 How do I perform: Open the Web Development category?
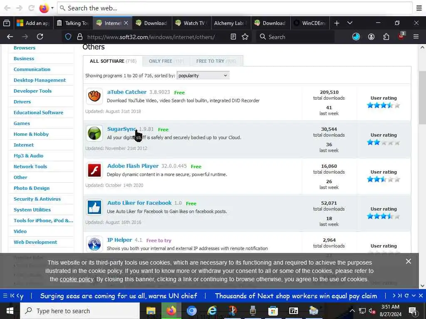point(35,242)
